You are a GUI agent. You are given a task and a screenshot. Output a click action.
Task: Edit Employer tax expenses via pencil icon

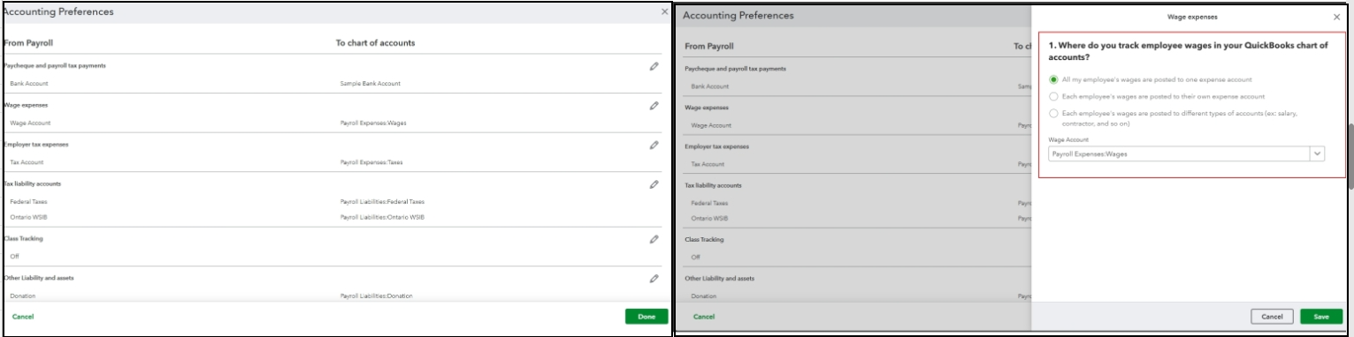coord(654,144)
